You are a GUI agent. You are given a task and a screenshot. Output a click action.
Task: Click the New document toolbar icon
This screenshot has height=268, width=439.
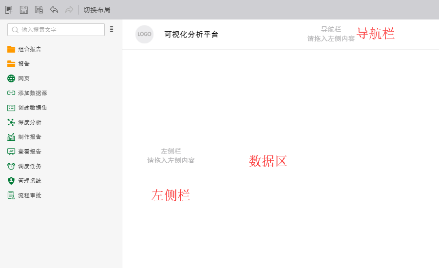(x=9, y=10)
